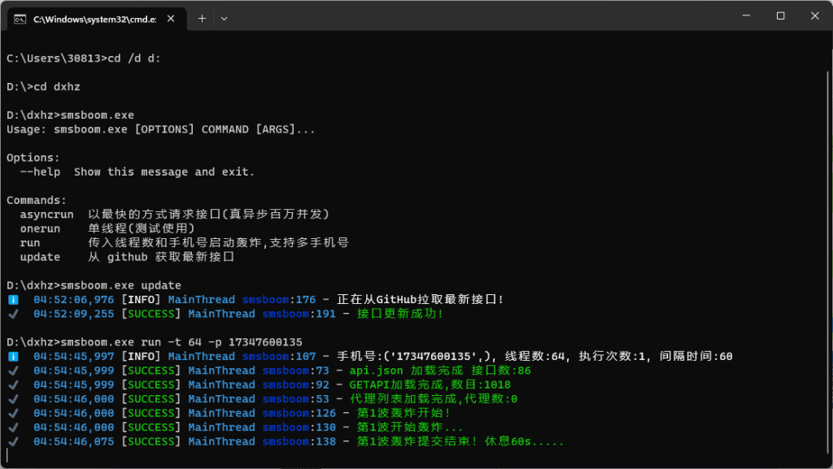Click the '从 github 获取最新接口' description

(x=161, y=257)
